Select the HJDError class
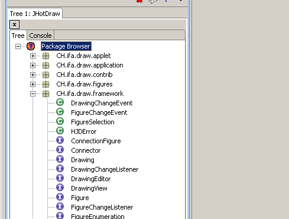Screen dimensions: 289x219 tap(84, 131)
